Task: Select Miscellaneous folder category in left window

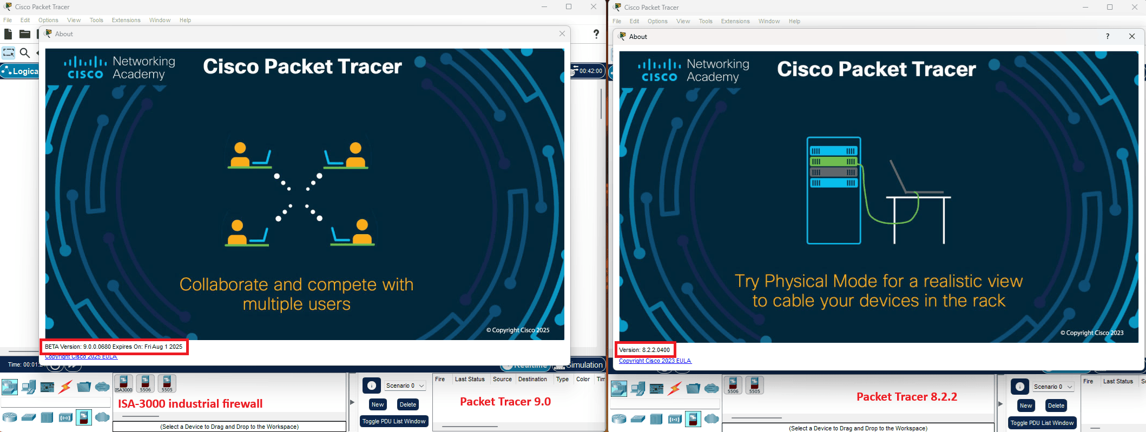Action: coord(84,387)
